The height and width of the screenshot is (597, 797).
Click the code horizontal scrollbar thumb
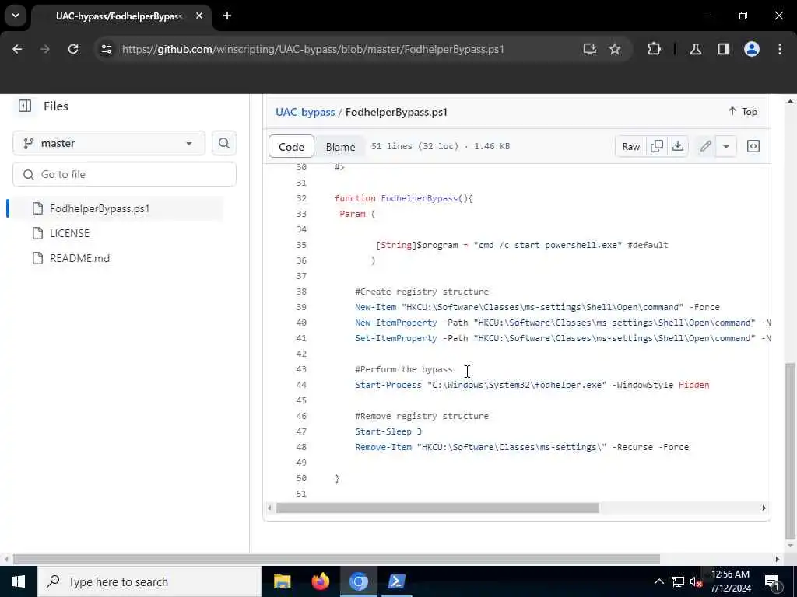[437, 508]
